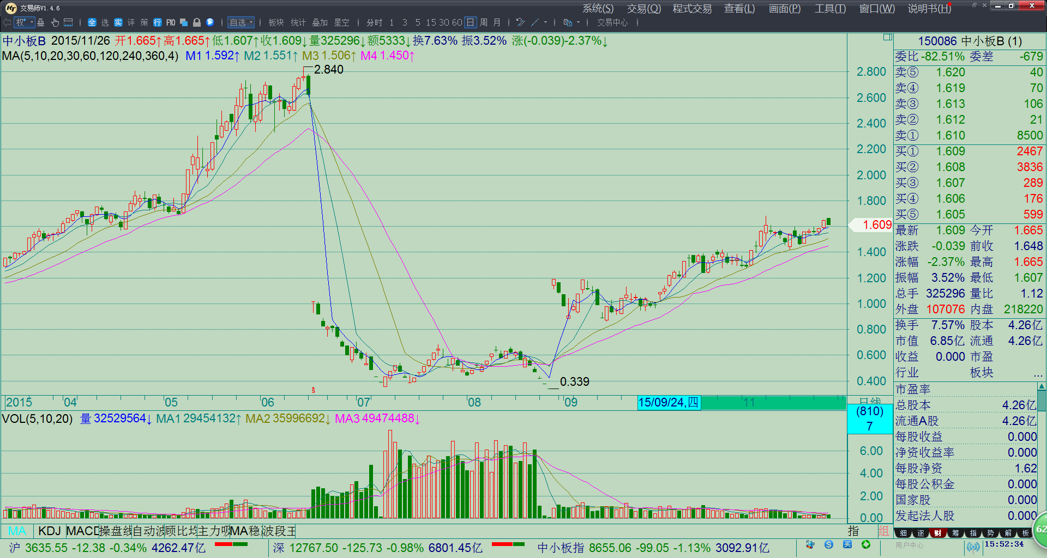The height and width of the screenshot is (558, 1047).
Task: Click the blue play arrow toolbar icon
Action: coord(210,22)
